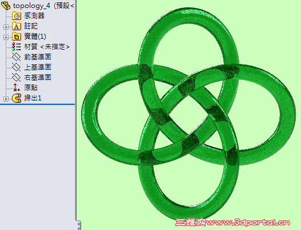Select 材質 <未指定> material entry

click(47, 47)
